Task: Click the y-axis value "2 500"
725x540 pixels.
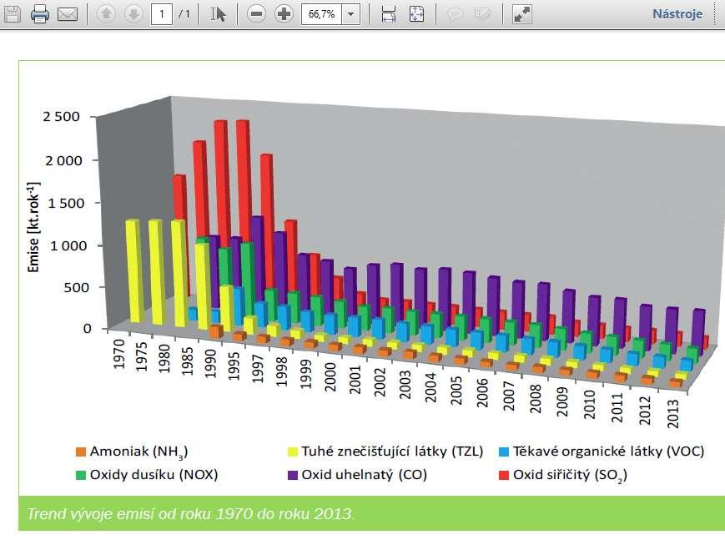Action: point(62,116)
